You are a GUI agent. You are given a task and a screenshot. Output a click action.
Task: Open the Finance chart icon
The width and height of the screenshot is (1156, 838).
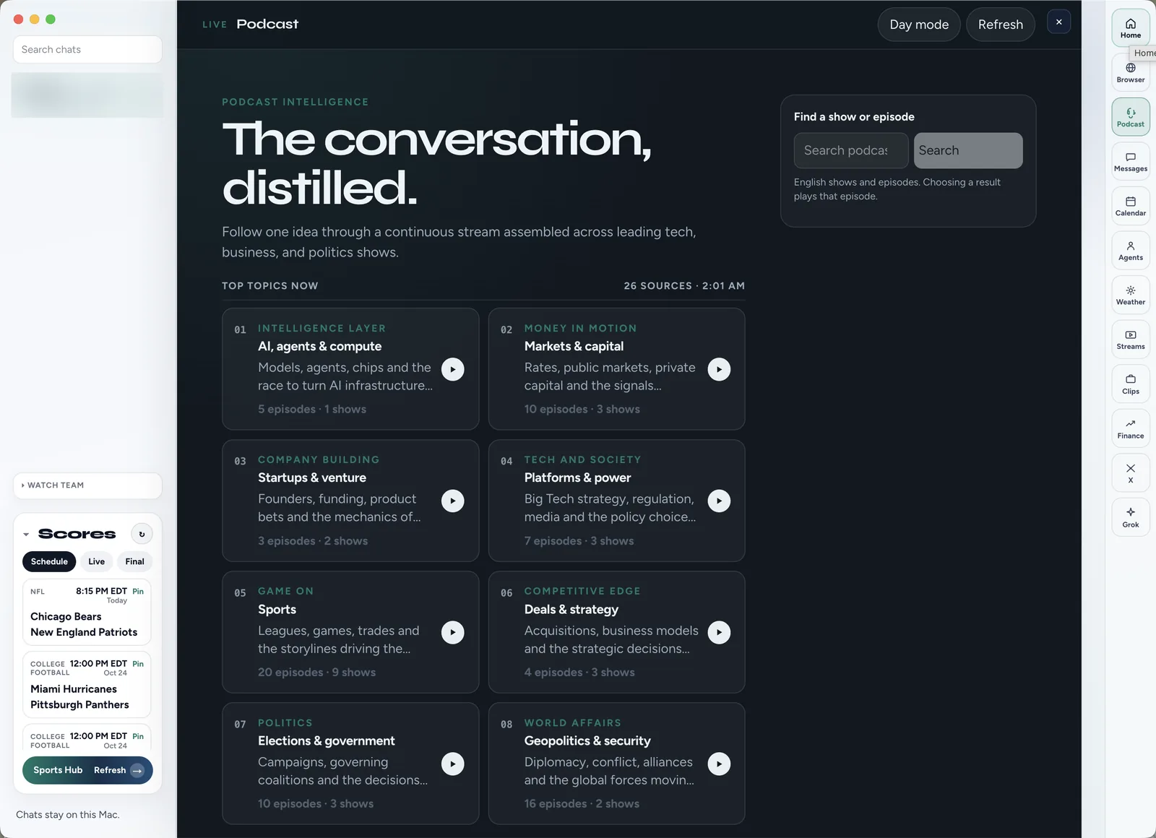coord(1131,428)
